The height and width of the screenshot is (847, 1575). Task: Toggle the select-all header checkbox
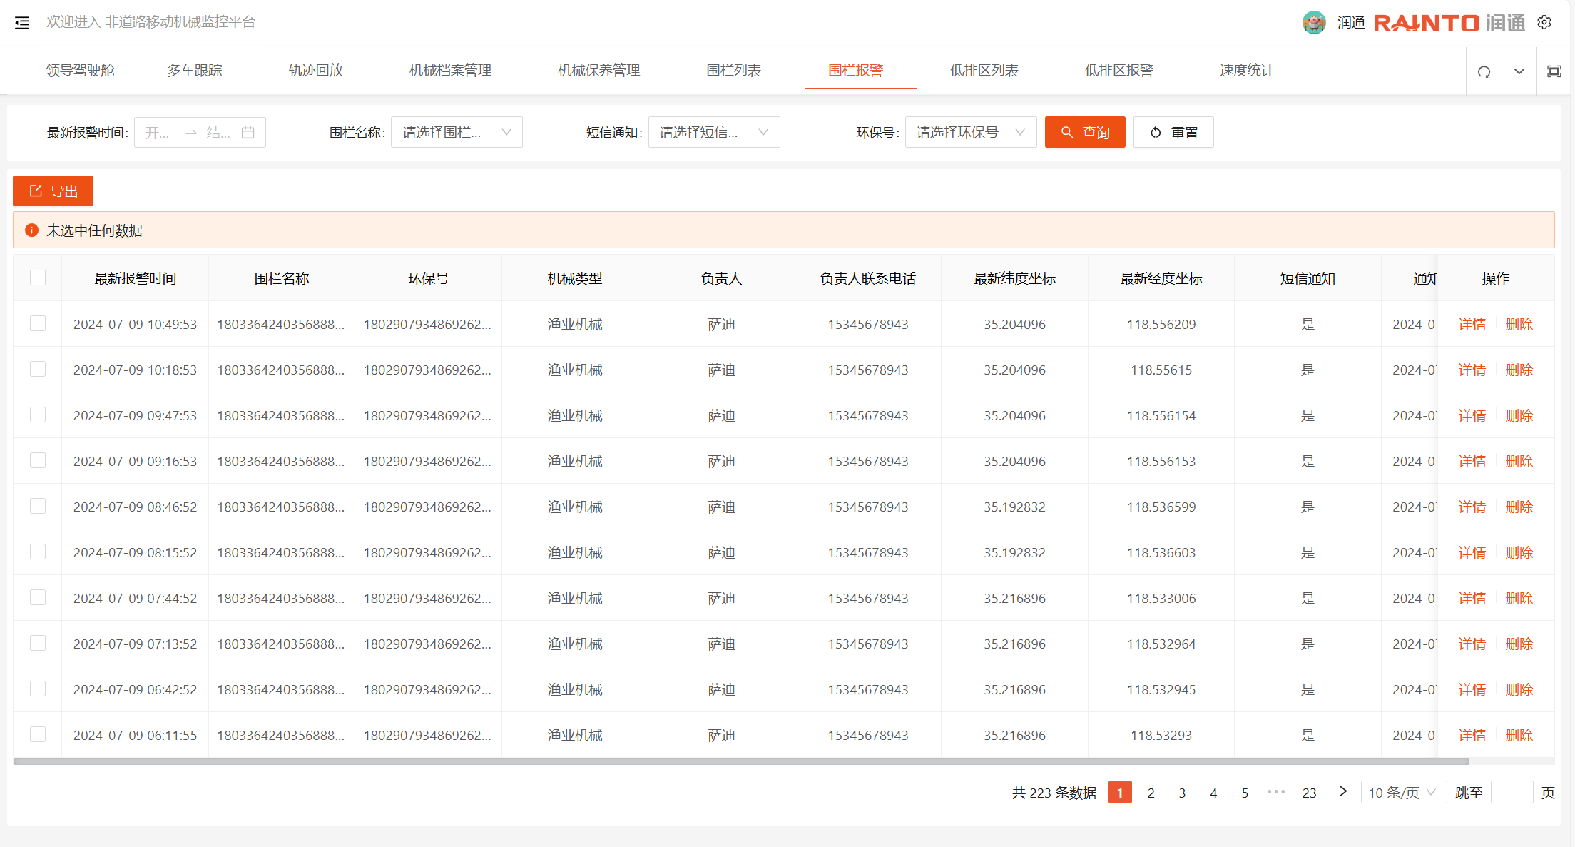coord(38,278)
